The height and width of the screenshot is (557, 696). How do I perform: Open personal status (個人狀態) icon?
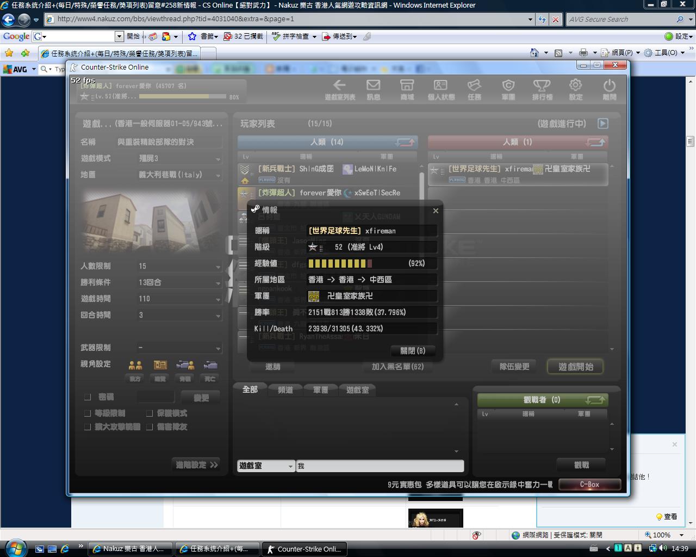[x=440, y=89]
